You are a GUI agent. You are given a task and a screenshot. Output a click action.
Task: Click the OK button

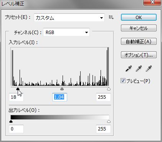click(139, 17)
